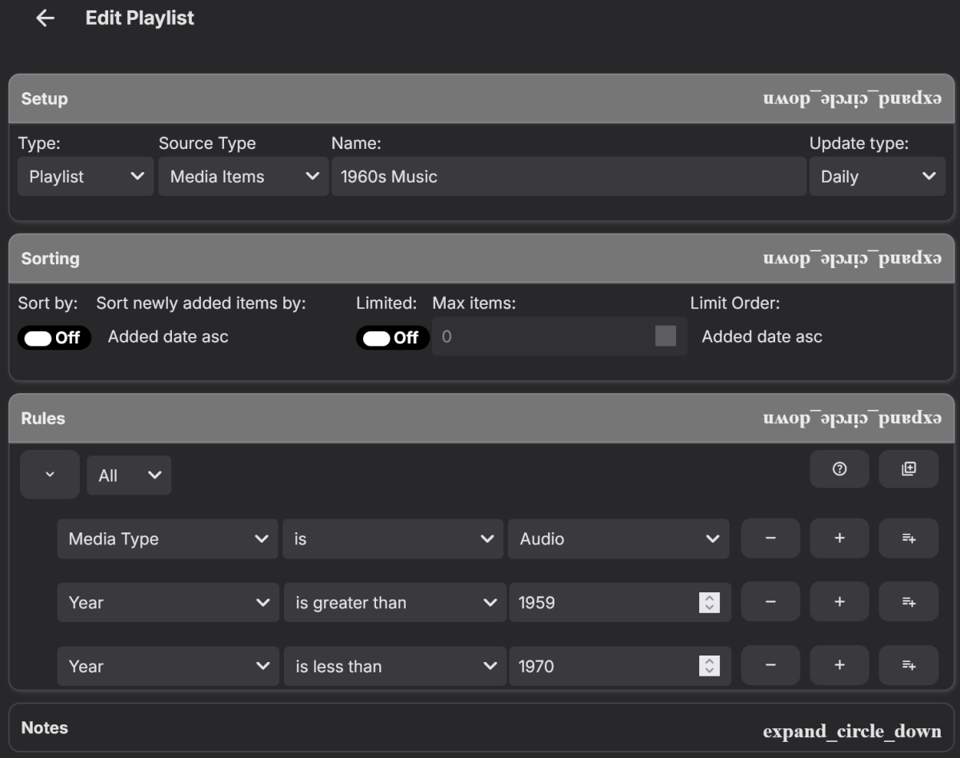Change the Update type dropdown
Viewport: 960px width, 758px height.
click(878, 177)
